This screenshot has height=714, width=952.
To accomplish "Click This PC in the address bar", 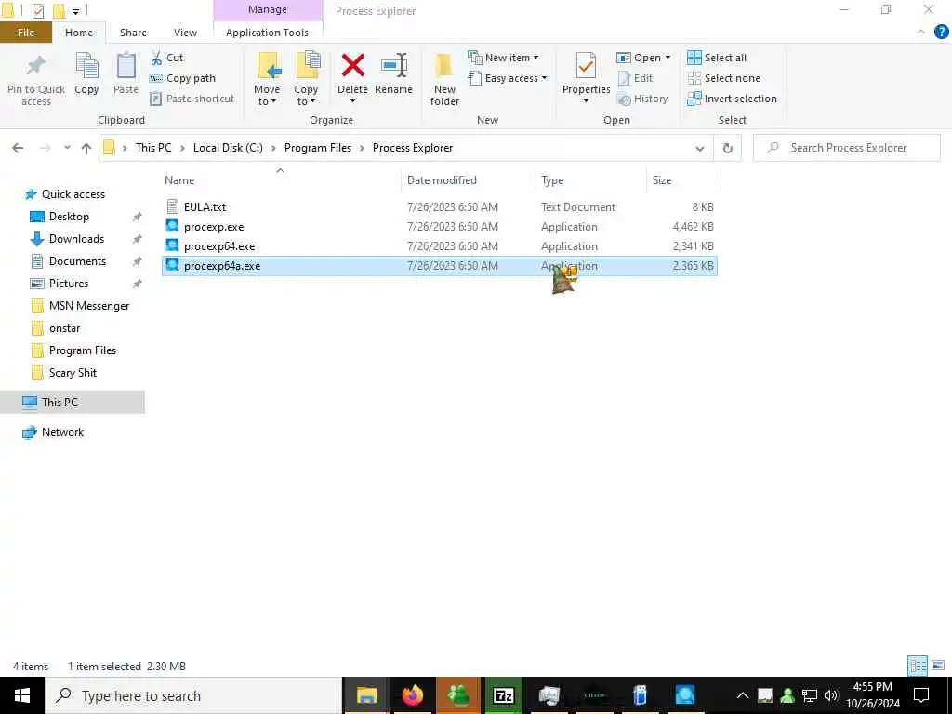I will (x=153, y=148).
